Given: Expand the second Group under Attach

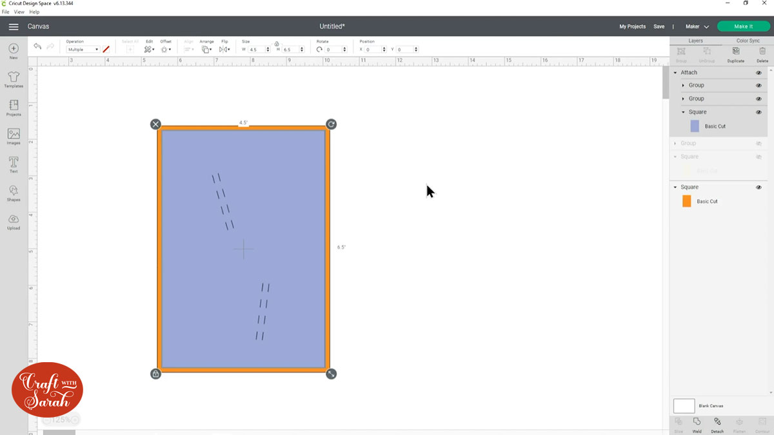Looking at the screenshot, I should tap(683, 99).
